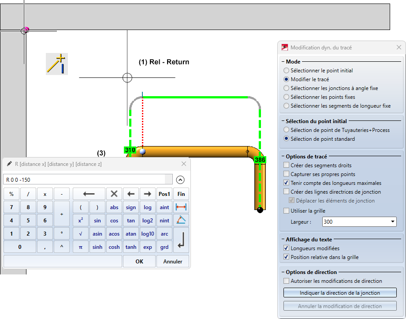Toggle 'Utiliser la grille' checkbox
The width and height of the screenshot is (406, 319).
point(287,211)
